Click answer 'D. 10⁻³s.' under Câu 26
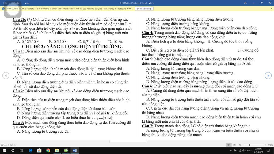This screenshot has height=154, width=274. (x=116, y=42)
